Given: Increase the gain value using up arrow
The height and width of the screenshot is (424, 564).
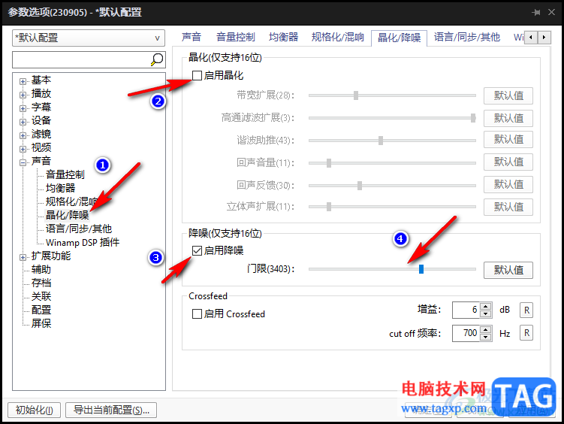Looking at the screenshot, I should coord(486,307).
